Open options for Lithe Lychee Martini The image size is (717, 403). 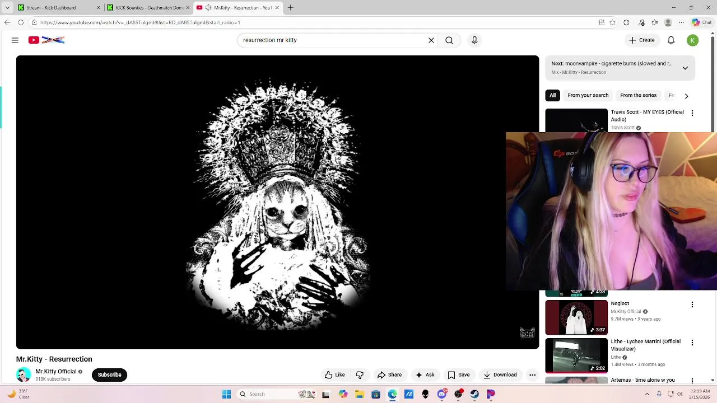pyautogui.click(x=692, y=343)
